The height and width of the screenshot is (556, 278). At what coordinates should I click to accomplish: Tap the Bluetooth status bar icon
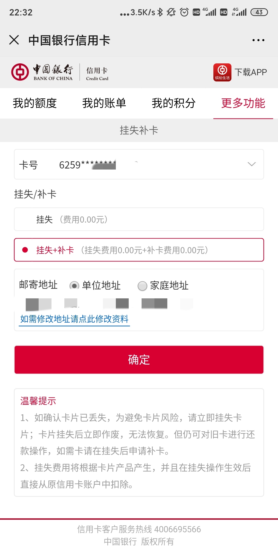click(160, 12)
